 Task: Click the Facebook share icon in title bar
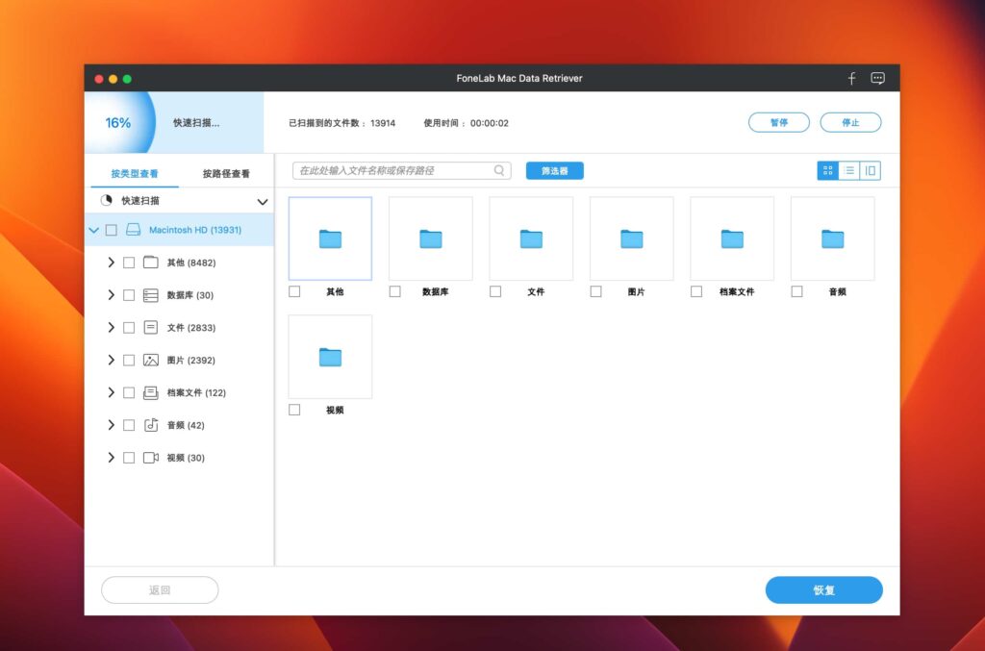[850, 78]
